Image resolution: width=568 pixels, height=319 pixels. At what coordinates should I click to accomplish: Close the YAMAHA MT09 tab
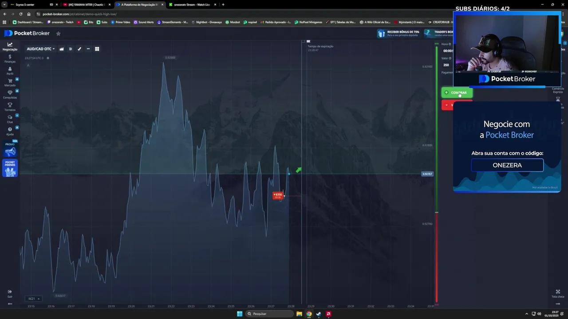pos(109,4)
